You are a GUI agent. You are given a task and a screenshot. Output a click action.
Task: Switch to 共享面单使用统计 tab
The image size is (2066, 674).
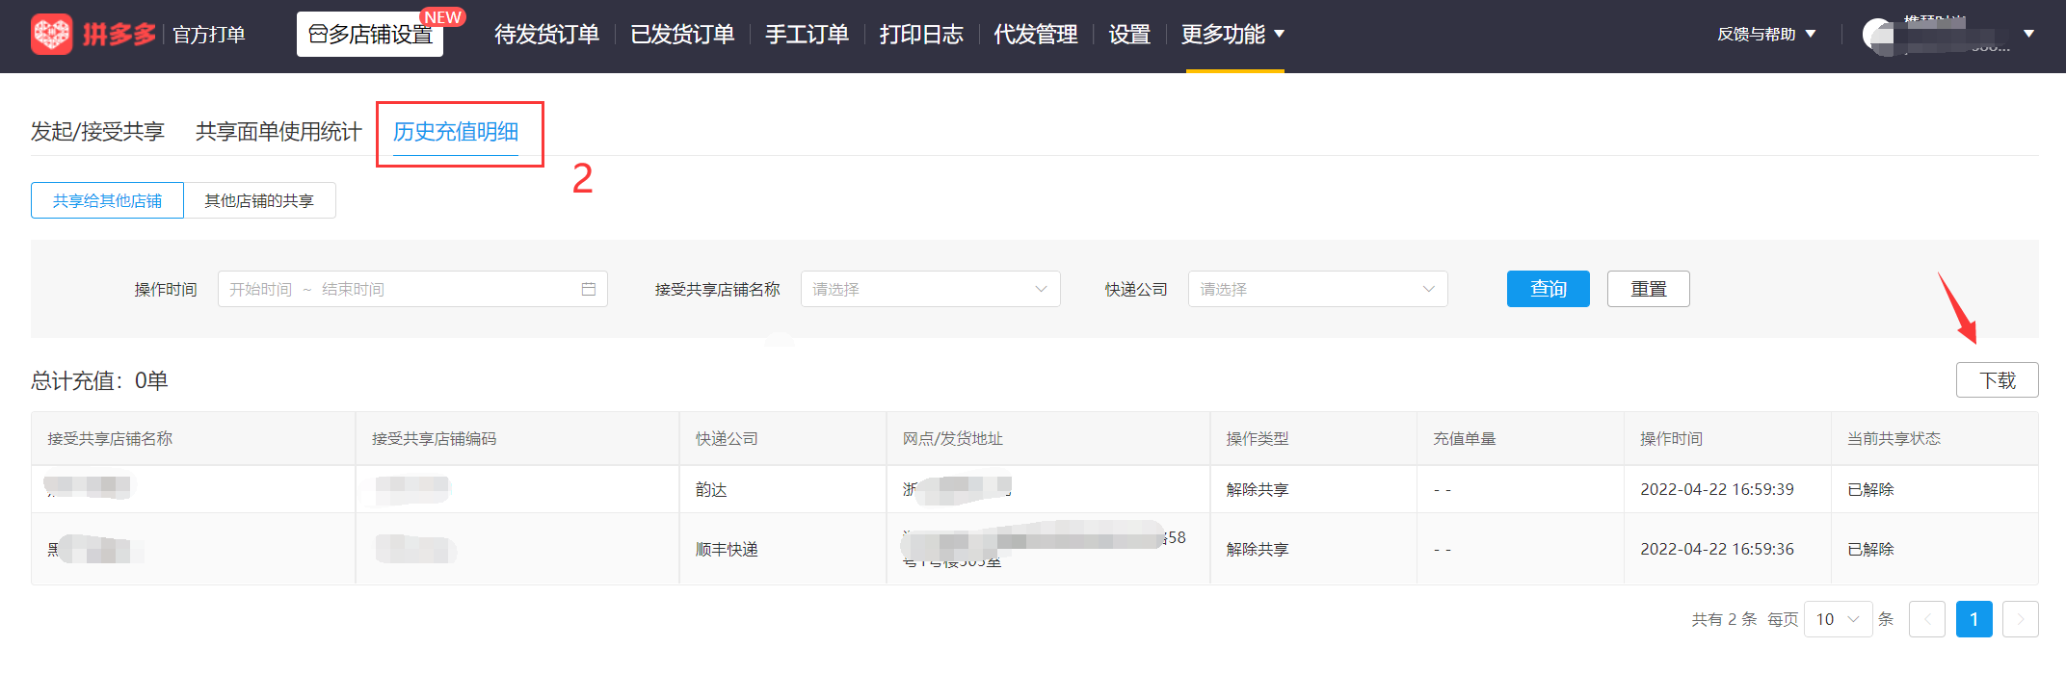click(x=278, y=132)
